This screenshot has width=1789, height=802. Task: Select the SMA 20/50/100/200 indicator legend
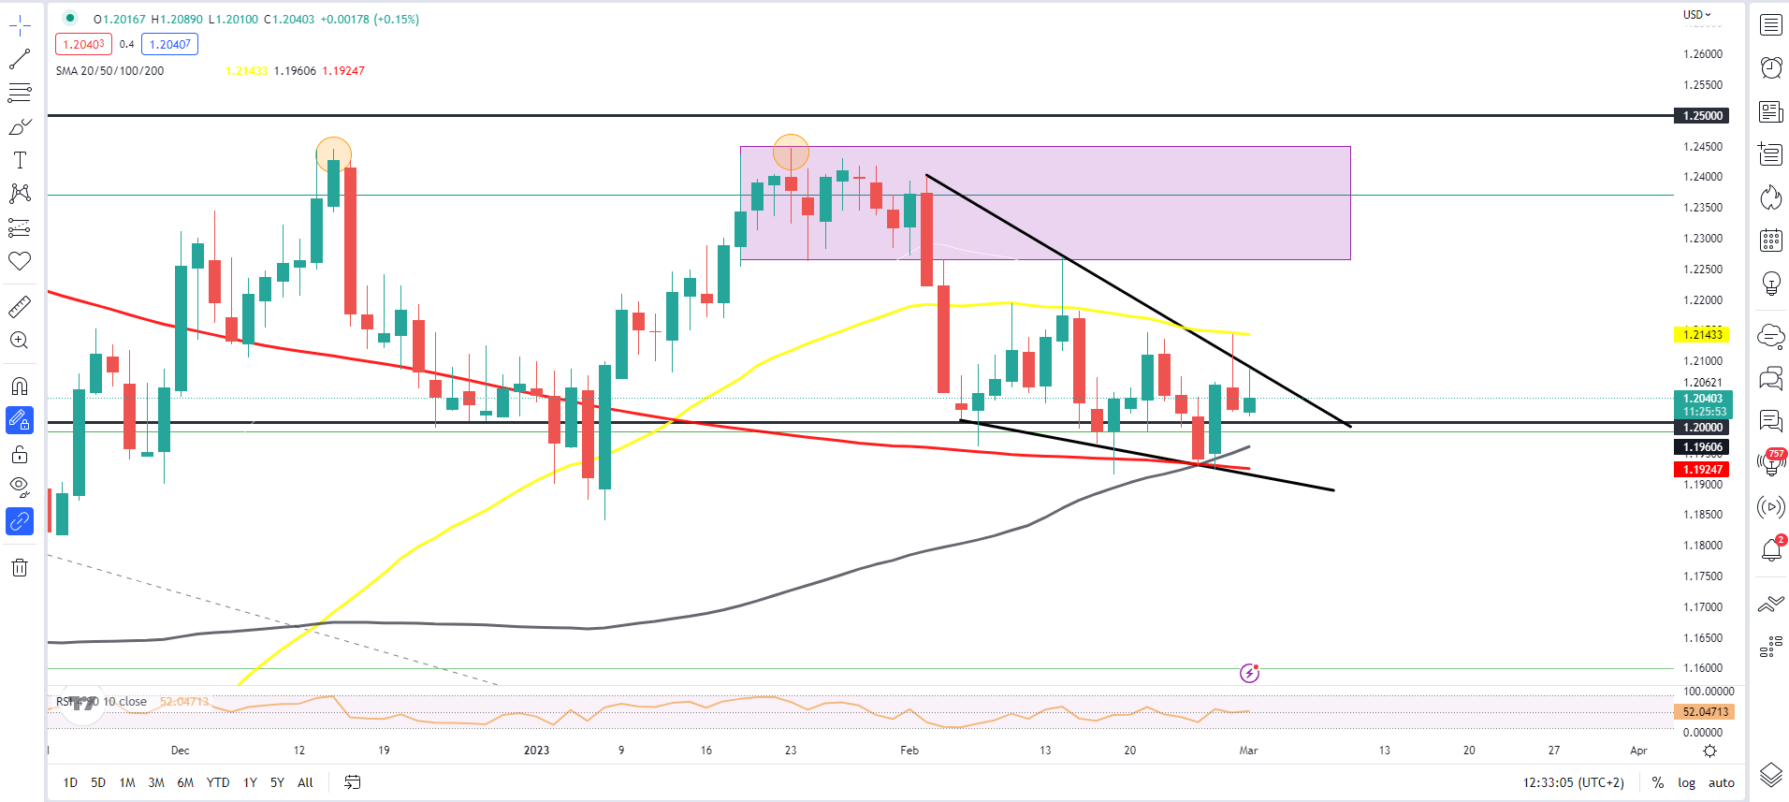pos(109,70)
